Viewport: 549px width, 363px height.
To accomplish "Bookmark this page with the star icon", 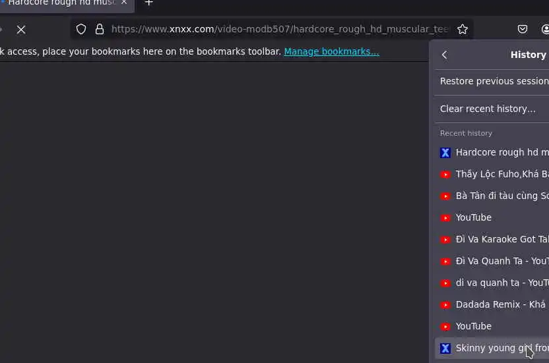I will tap(462, 29).
